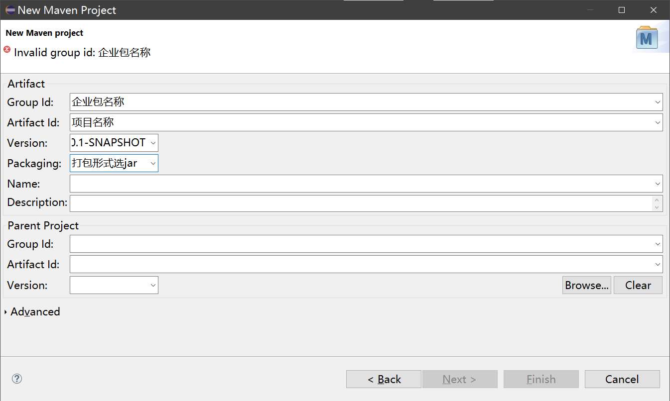Click the Maven wizard M icon
Image resolution: width=670 pixels, height=401 pixels.
(647, 38)
